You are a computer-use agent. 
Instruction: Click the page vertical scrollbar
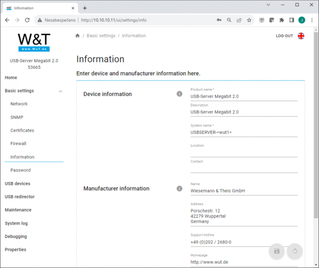point(316,125)
